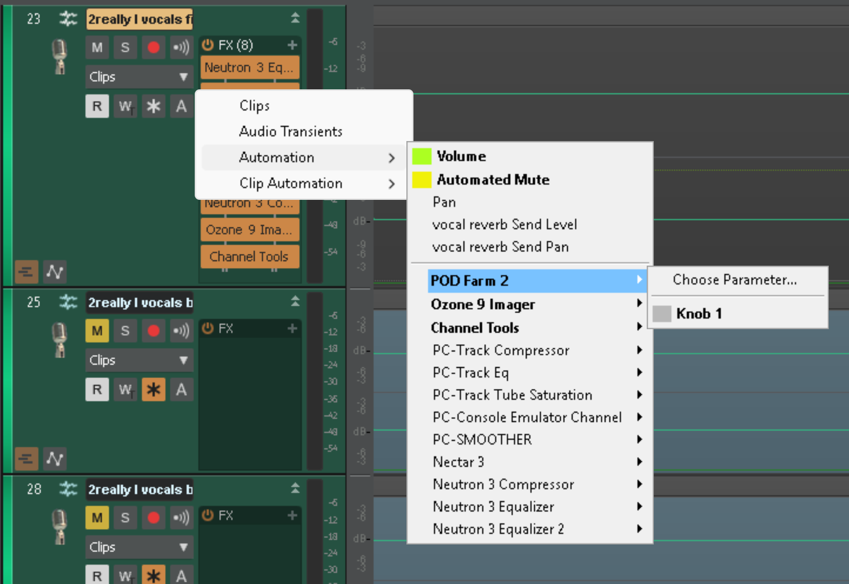
Task: Show take lanes on track 25
Action: click(x=26, y=458)
